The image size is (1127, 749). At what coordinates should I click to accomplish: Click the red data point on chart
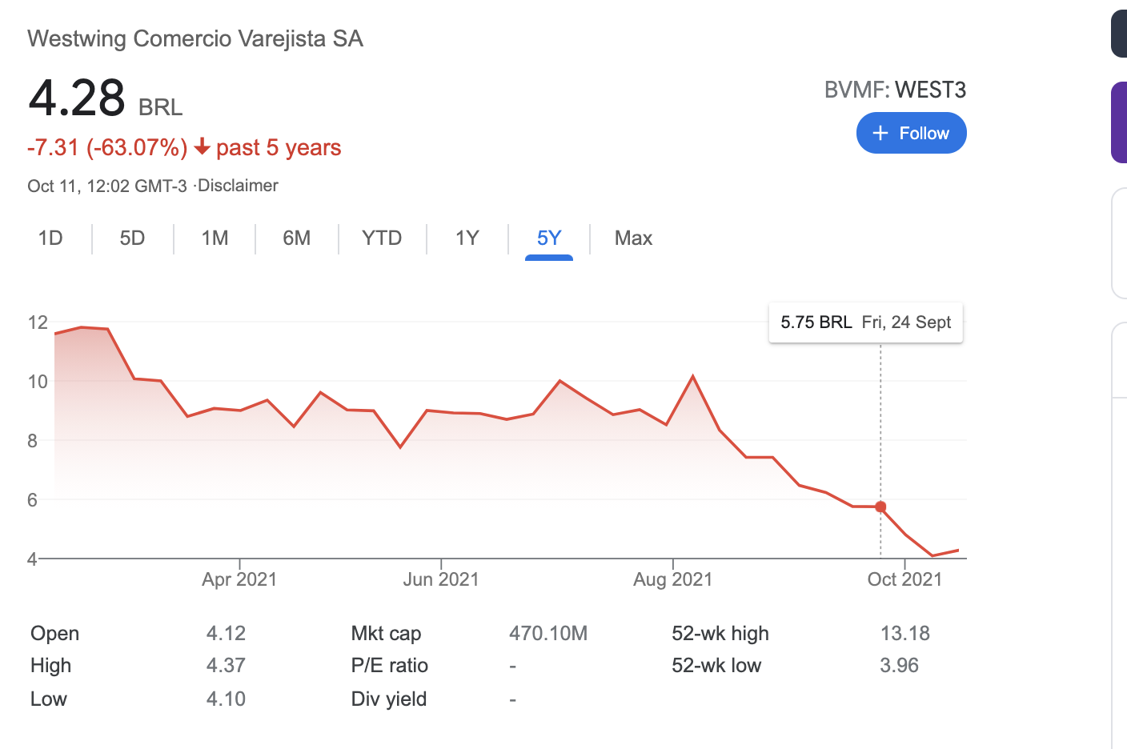tap(880, 507)
